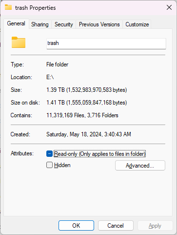This screenshot has height=235, width=177.
Task: Click the large yellow folder icon
Action: click(x=19, y=43)
